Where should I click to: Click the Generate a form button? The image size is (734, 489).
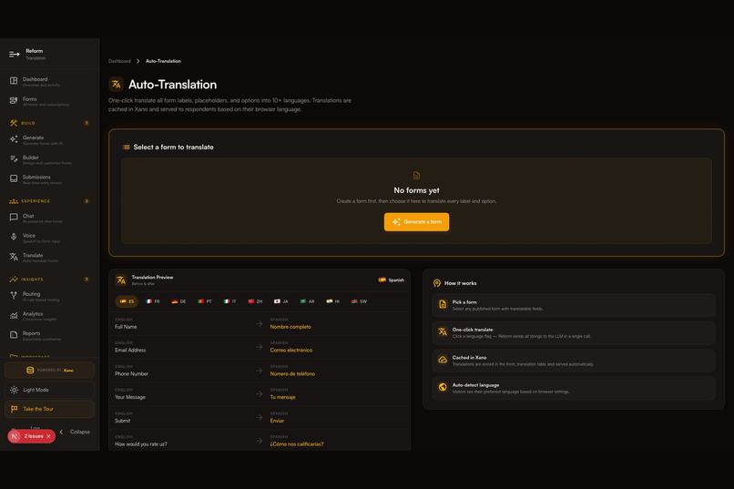(416, 222)
